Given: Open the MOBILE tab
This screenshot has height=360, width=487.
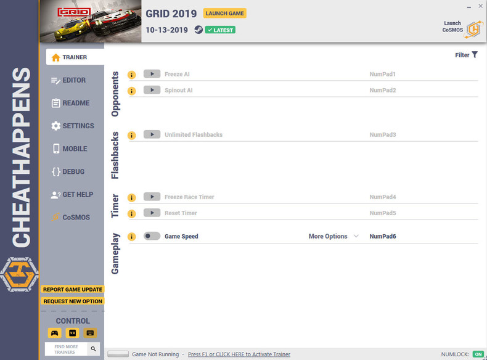Looking at the screenshot, I should click(x=70, y=149).
